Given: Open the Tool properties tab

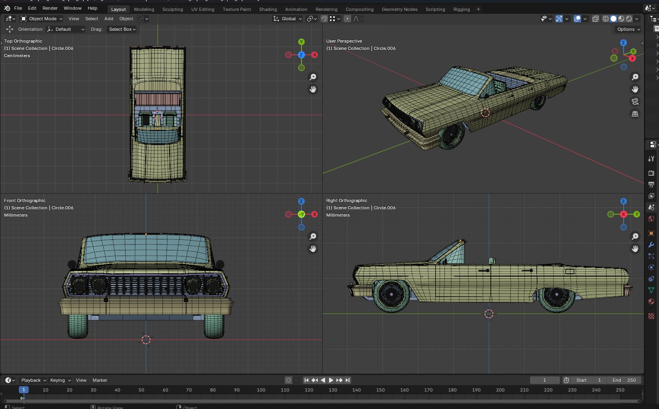Looking at the screenshot, I should (x=651, y=159).
